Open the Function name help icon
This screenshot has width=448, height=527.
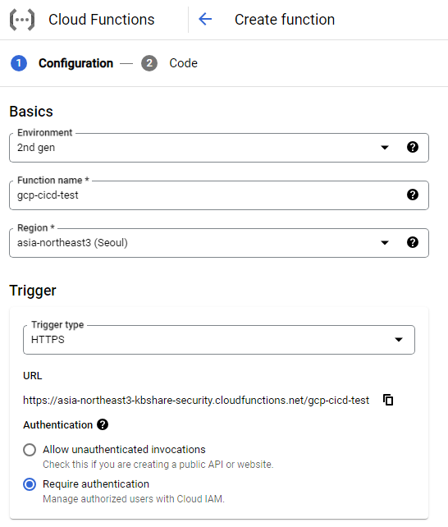tap(413, 195)
